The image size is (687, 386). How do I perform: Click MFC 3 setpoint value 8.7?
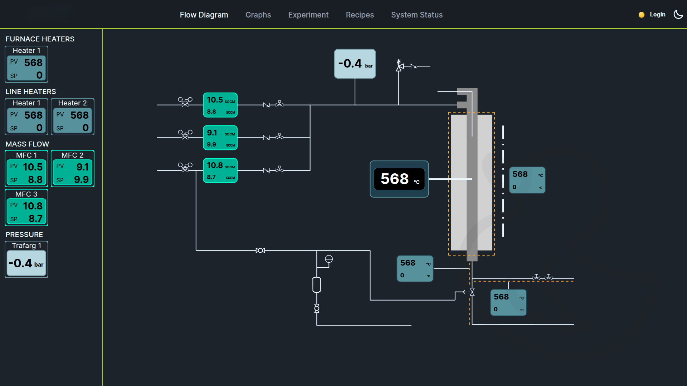click(x=35, y=218)
